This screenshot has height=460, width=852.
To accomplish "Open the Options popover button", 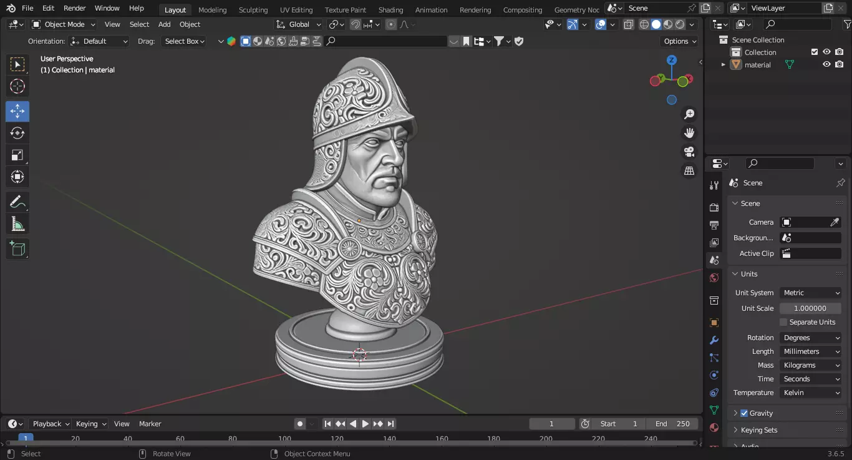I will coord(680,41).
